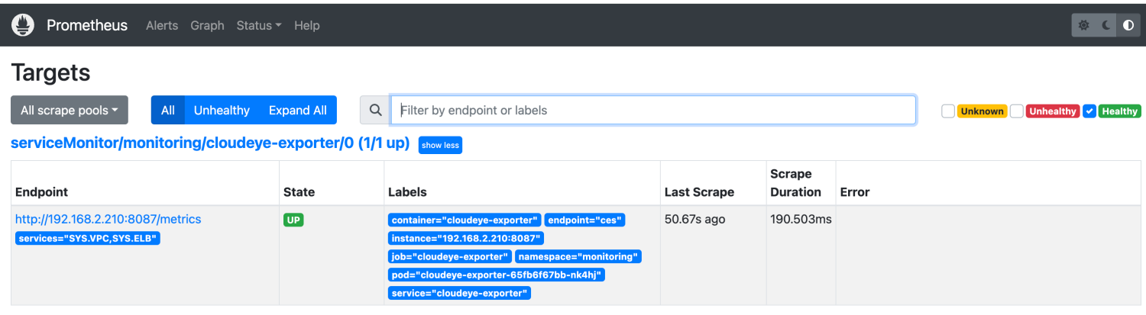Open the 192.168.2.210:8087/metrics endpoint link

108,220
